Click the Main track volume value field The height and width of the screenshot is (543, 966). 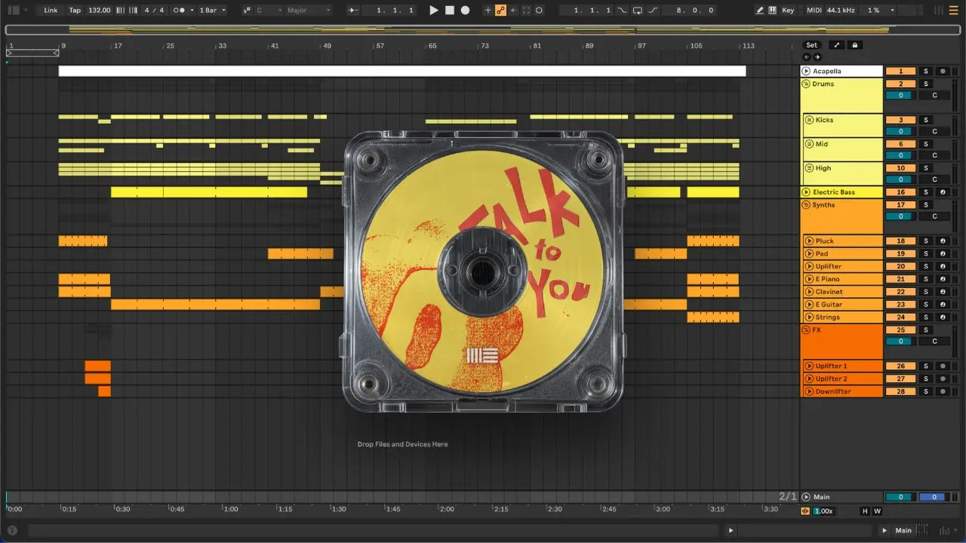coord(900,497)
